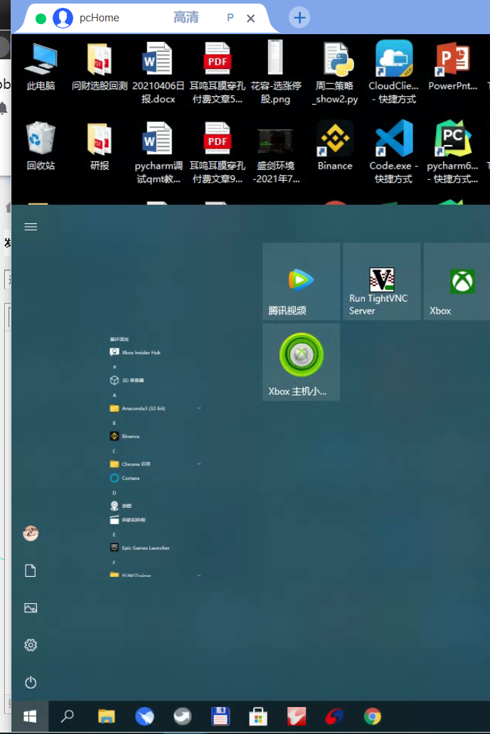The height and width of the screenshot is (734, 490).
Task: Open Google Chrome from taskbar
Action: pos(373,716)
